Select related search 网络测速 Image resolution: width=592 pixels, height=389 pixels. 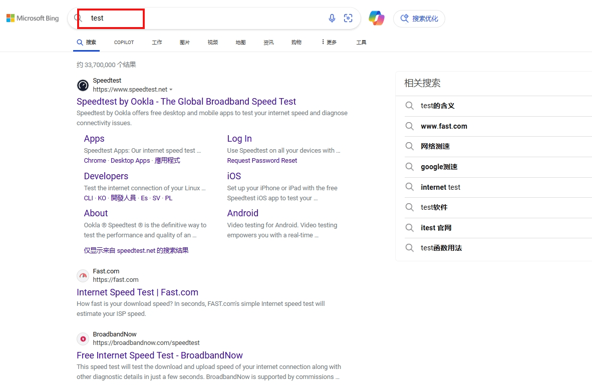point(435,146)
